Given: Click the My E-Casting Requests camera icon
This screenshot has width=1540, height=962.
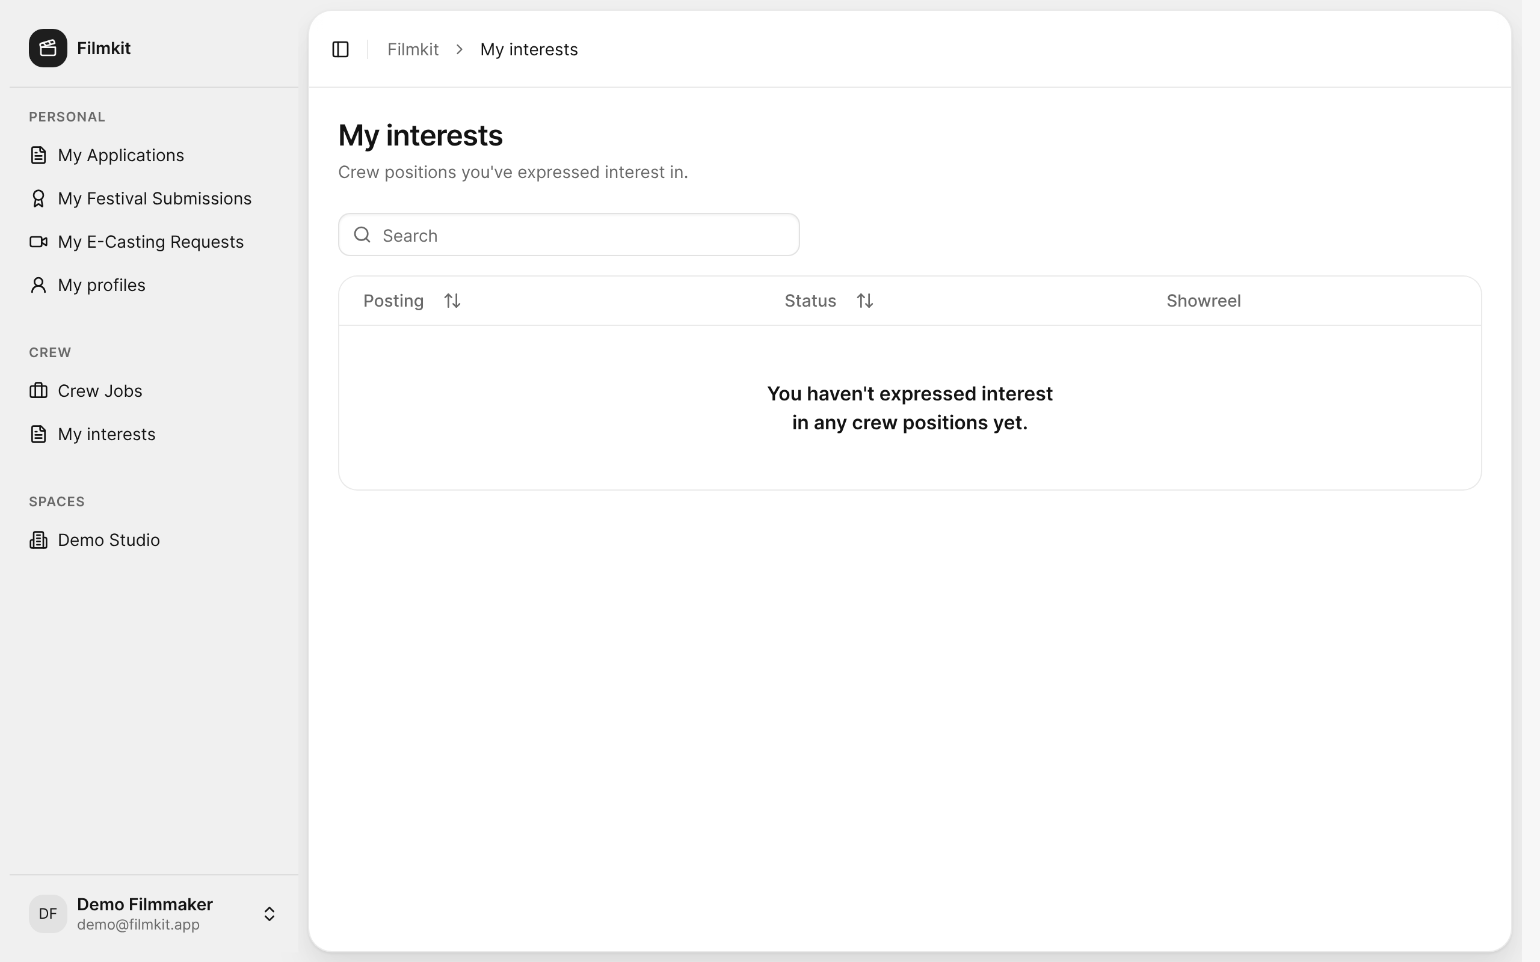Looking at the screenshot, I should tap(38, 242).
